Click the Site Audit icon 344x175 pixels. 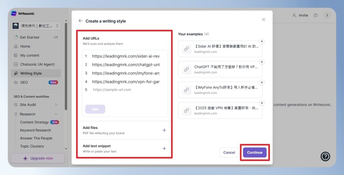coord(16,105)
